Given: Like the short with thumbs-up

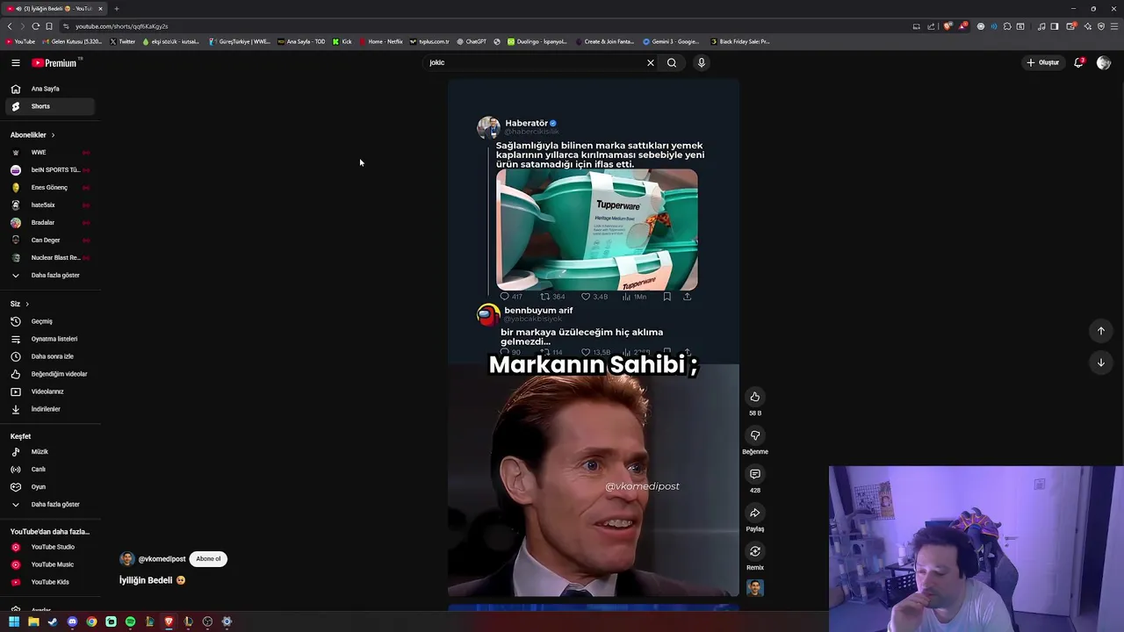Looking at the screenshot, I should click(755, 397).
